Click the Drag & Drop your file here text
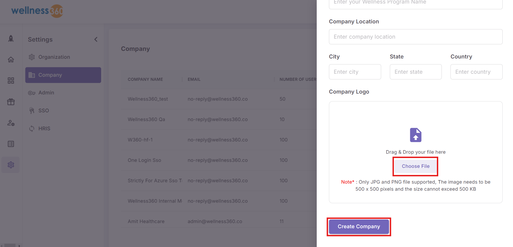The height and width of the screenshot is (247, 513). point(416,152)
